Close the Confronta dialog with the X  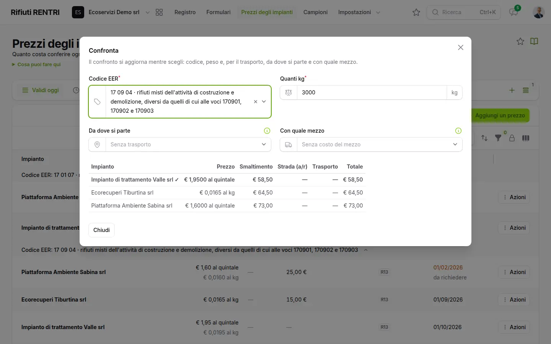[461, 47]
